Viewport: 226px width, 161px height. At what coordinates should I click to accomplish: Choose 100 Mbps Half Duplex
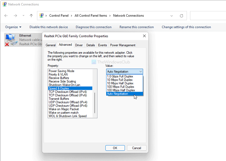(125, 90)
